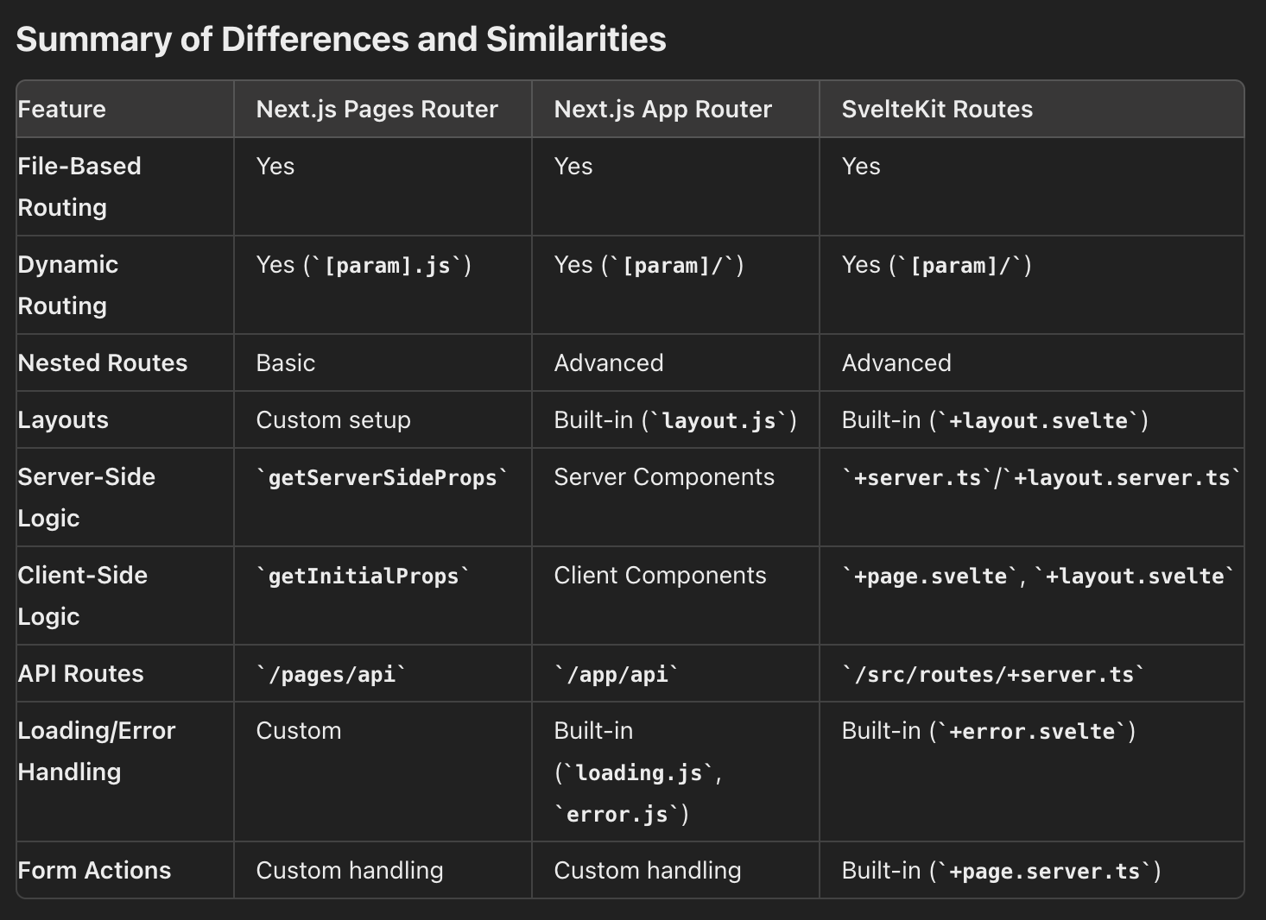1266x920 pixels.
Task: Select the /src/routes/+server.ts code cell
Action: click(994, 674)
